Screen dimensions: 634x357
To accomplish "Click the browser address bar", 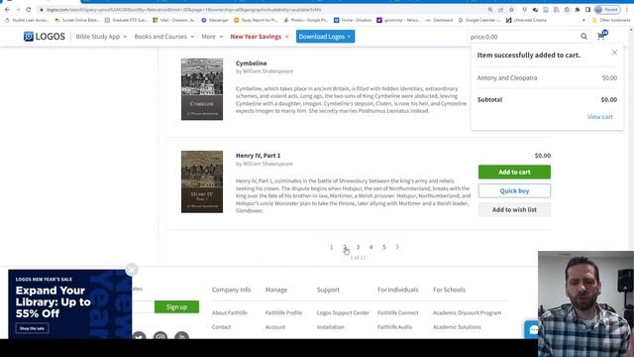I will pyautogui.click(x=259, y=9).
